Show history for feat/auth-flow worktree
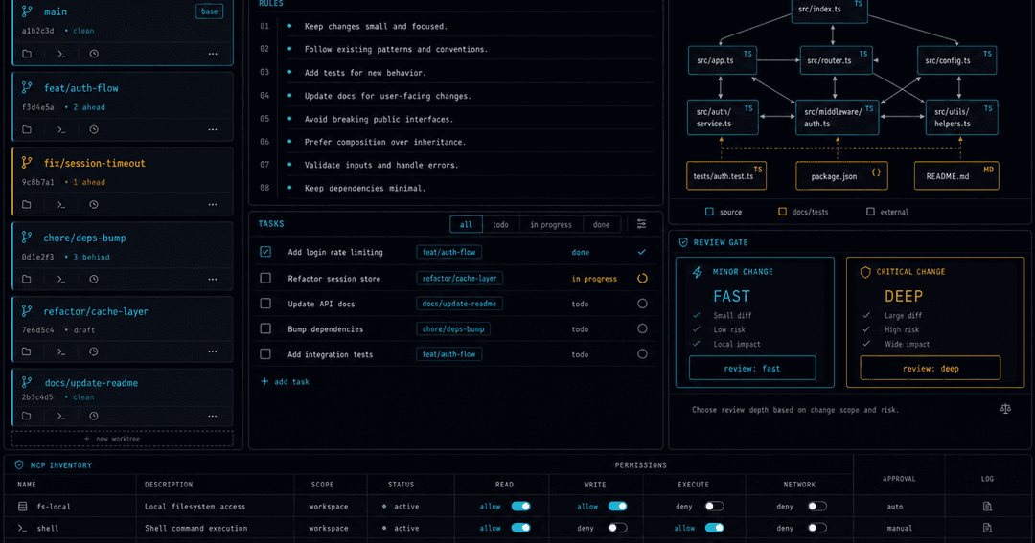This screenshot has width=1035, height=543. [94, 129]
